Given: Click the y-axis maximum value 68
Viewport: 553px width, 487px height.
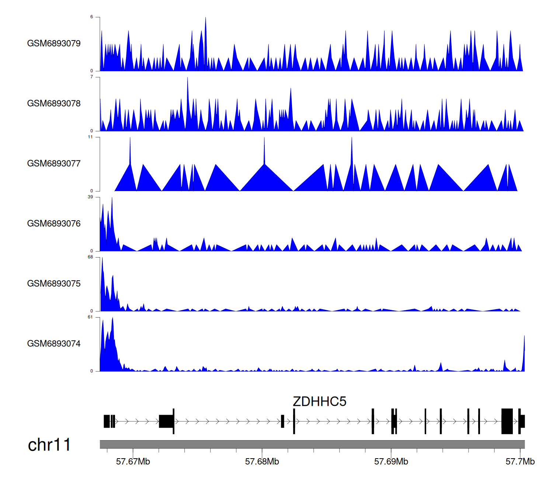Looking at the screenshot, I should tap(90, 257).
